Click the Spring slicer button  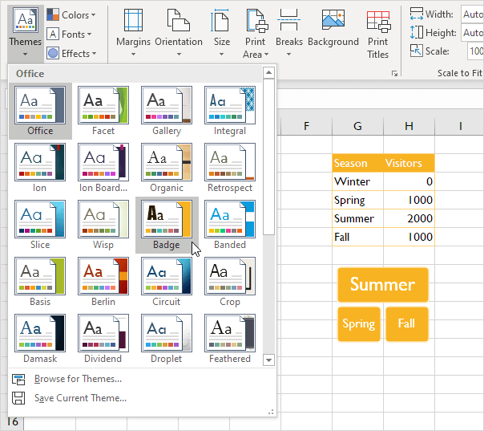pyautogui.click(x=358, y=324)
